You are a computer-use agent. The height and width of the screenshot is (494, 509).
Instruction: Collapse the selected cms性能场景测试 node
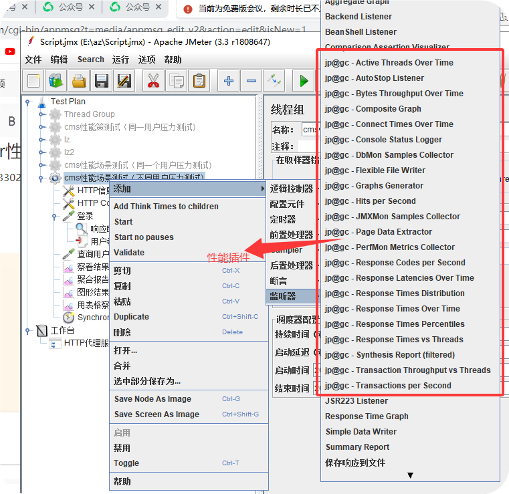point(41,178)
